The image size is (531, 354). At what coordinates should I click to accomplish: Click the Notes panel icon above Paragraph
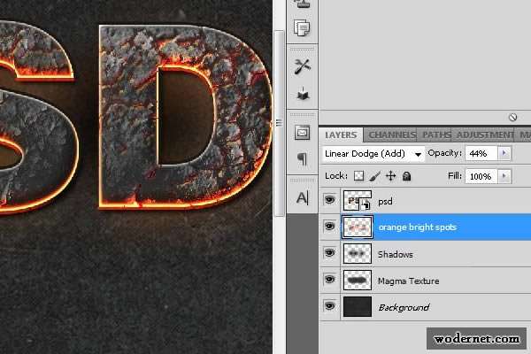pyautogui.click(x=302, y=133)
